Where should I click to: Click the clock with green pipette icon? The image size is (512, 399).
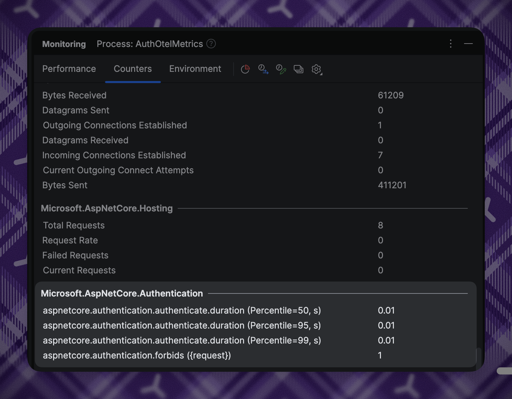[x=281, y=69]
